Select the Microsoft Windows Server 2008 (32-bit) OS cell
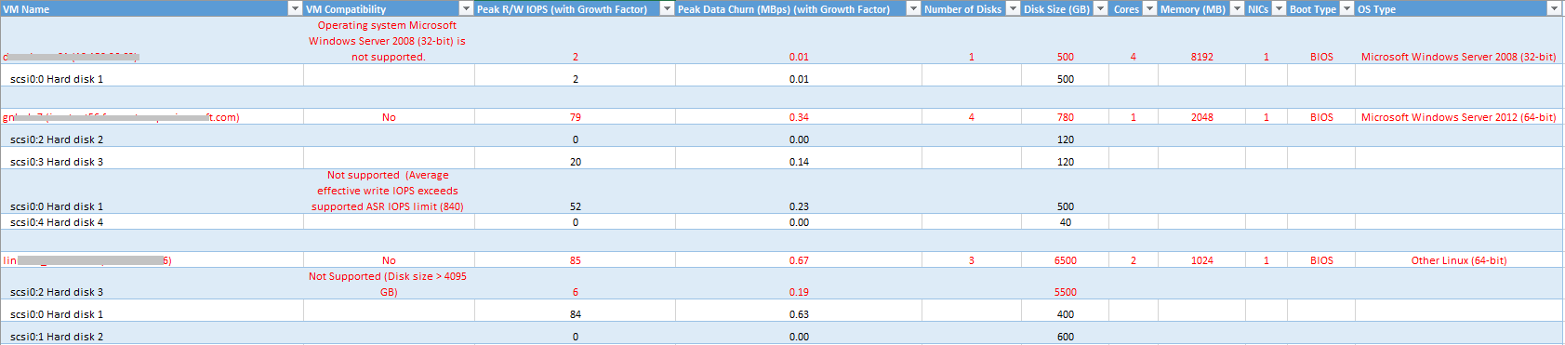Screen dimensions: 1565x345 pos(1458,57)
